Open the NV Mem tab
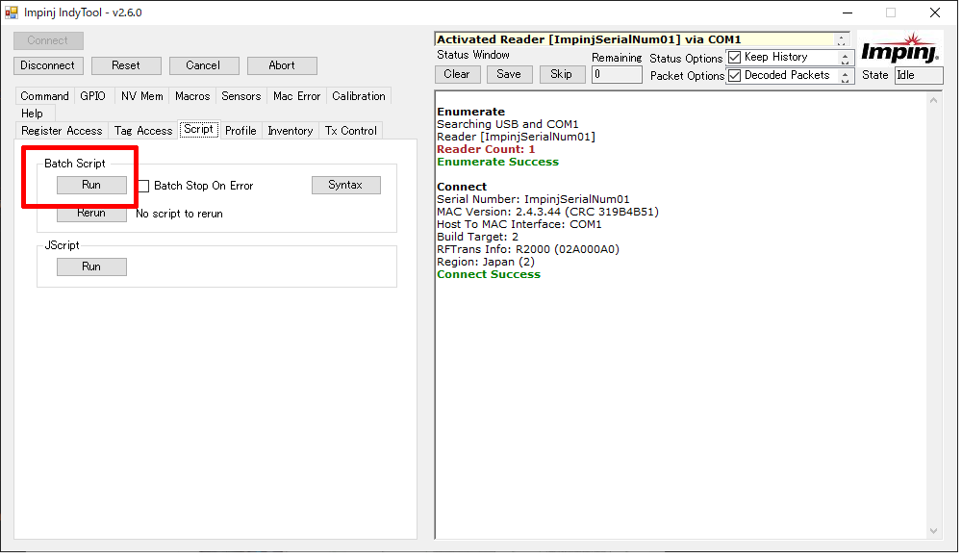The image size is (962, 558). [x=143, y=96]
